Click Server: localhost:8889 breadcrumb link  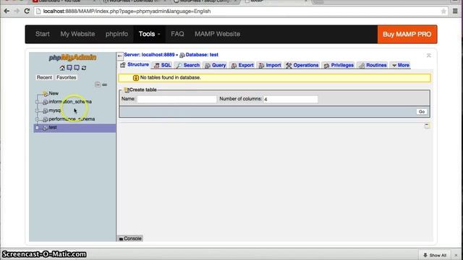click(x=149, y=55)
